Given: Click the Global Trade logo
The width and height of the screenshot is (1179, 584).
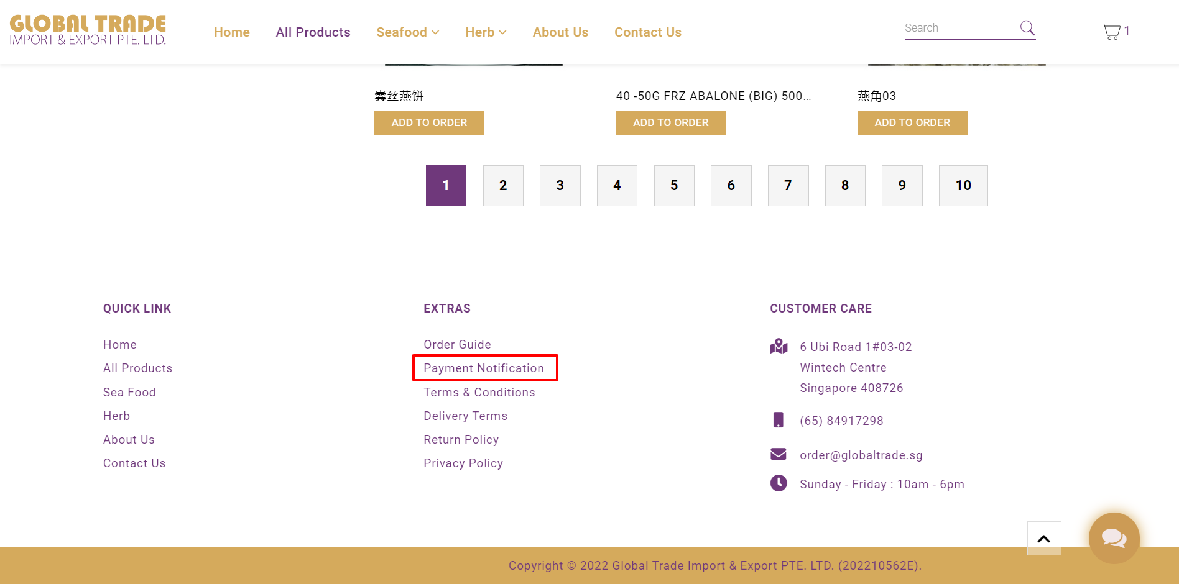Looking at the screenshot, I should pyautogui.click(x=88, y=30).
